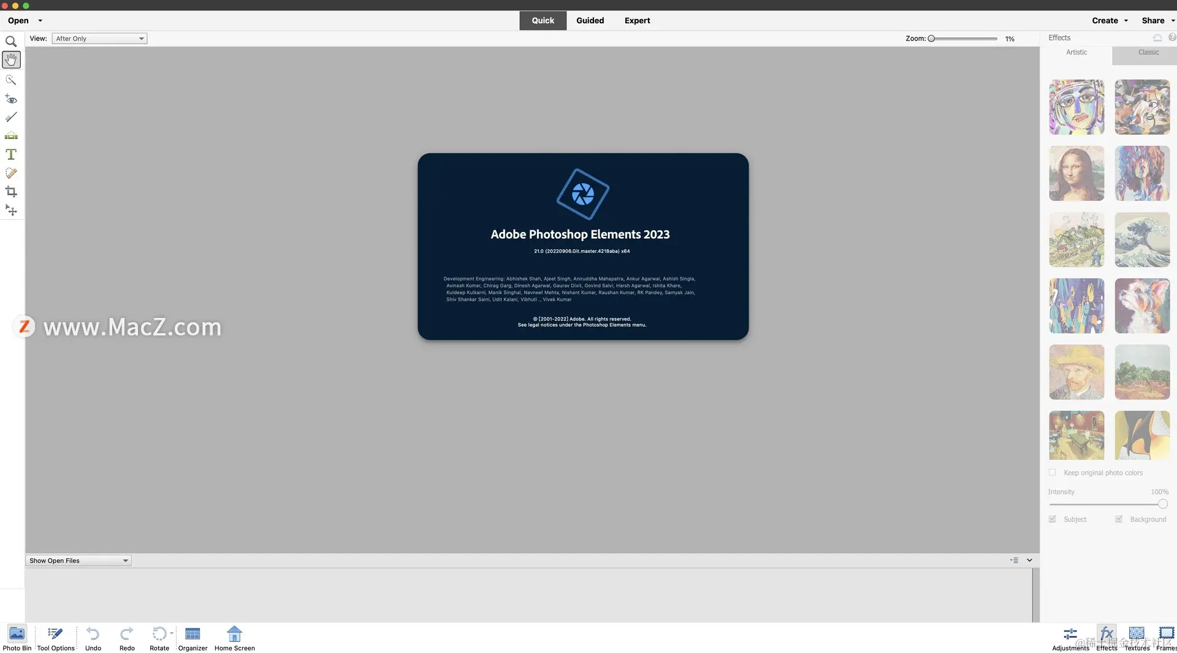
Task: Select the Hand tool
Action: point(11,59)
